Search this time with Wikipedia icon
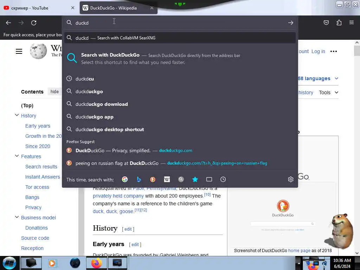This screenshot has height=270, width=360. (167, 179)
